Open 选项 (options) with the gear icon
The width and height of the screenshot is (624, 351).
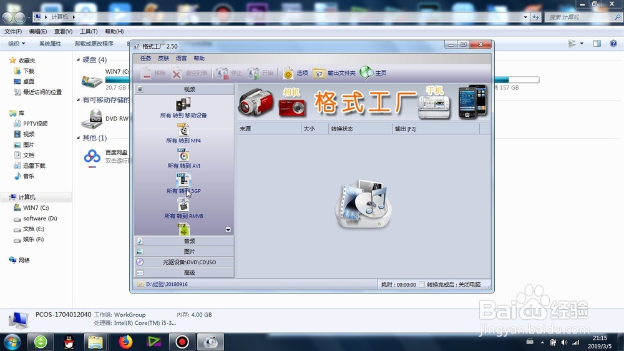click(295, 73)
